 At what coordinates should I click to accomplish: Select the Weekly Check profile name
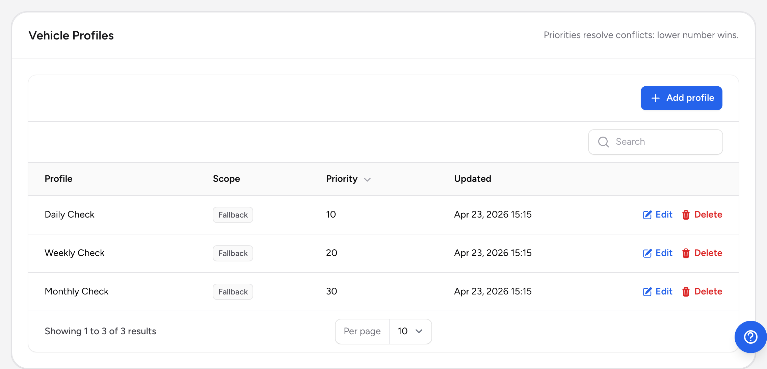click(x=75, y=253)
